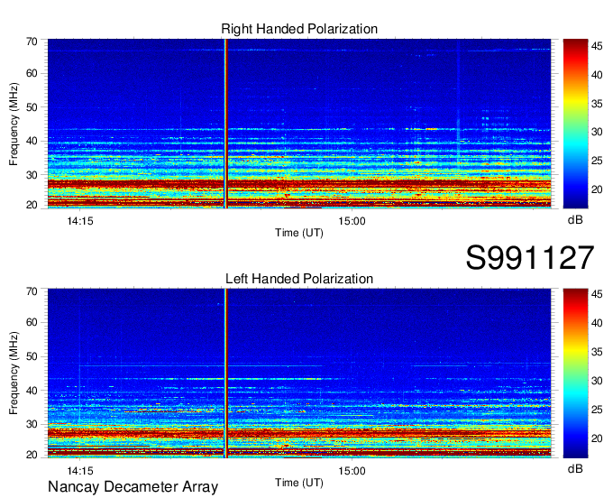Click the 20 frequency tick on top plot
Image resolution: width=613 pixels, height=498 pixels.
tap(32, 205)
